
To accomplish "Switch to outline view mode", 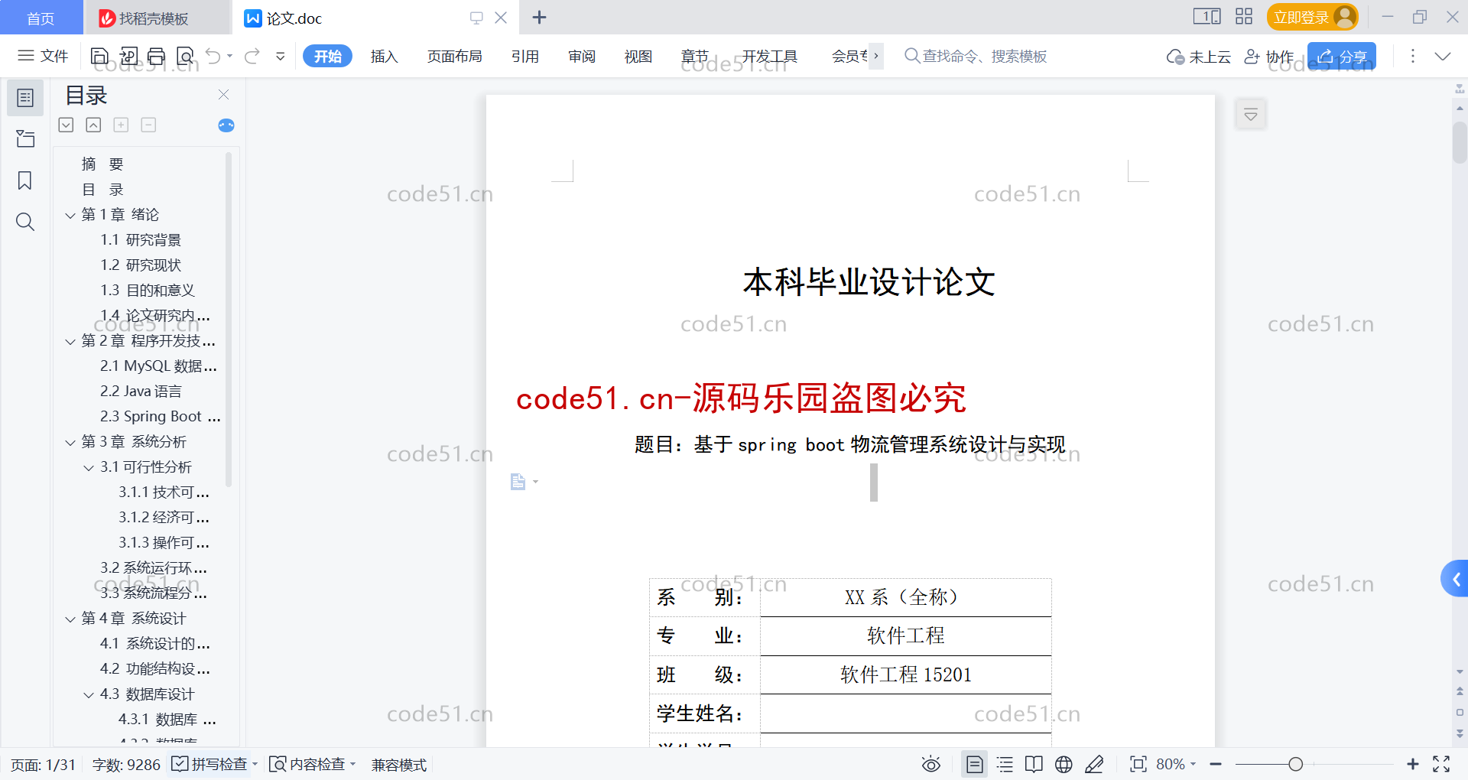I will (x=1005, y=764).
